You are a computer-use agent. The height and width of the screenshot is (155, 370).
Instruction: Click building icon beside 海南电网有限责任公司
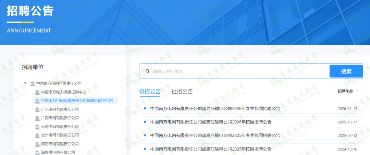[38, 144]
